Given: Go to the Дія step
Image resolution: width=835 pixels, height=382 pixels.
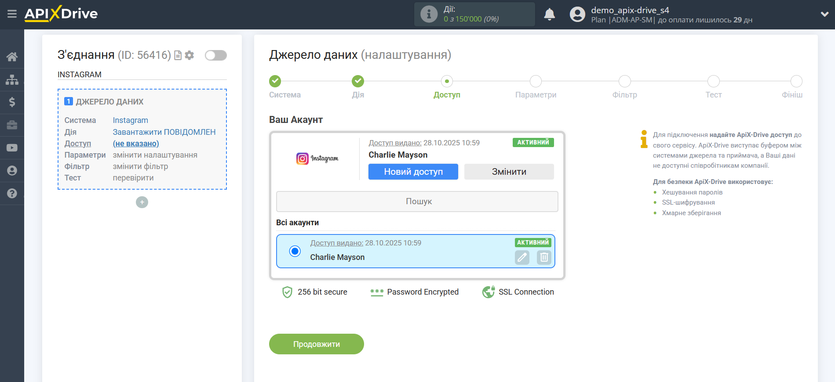Looking at the screenshot, I should coord(357,81).
